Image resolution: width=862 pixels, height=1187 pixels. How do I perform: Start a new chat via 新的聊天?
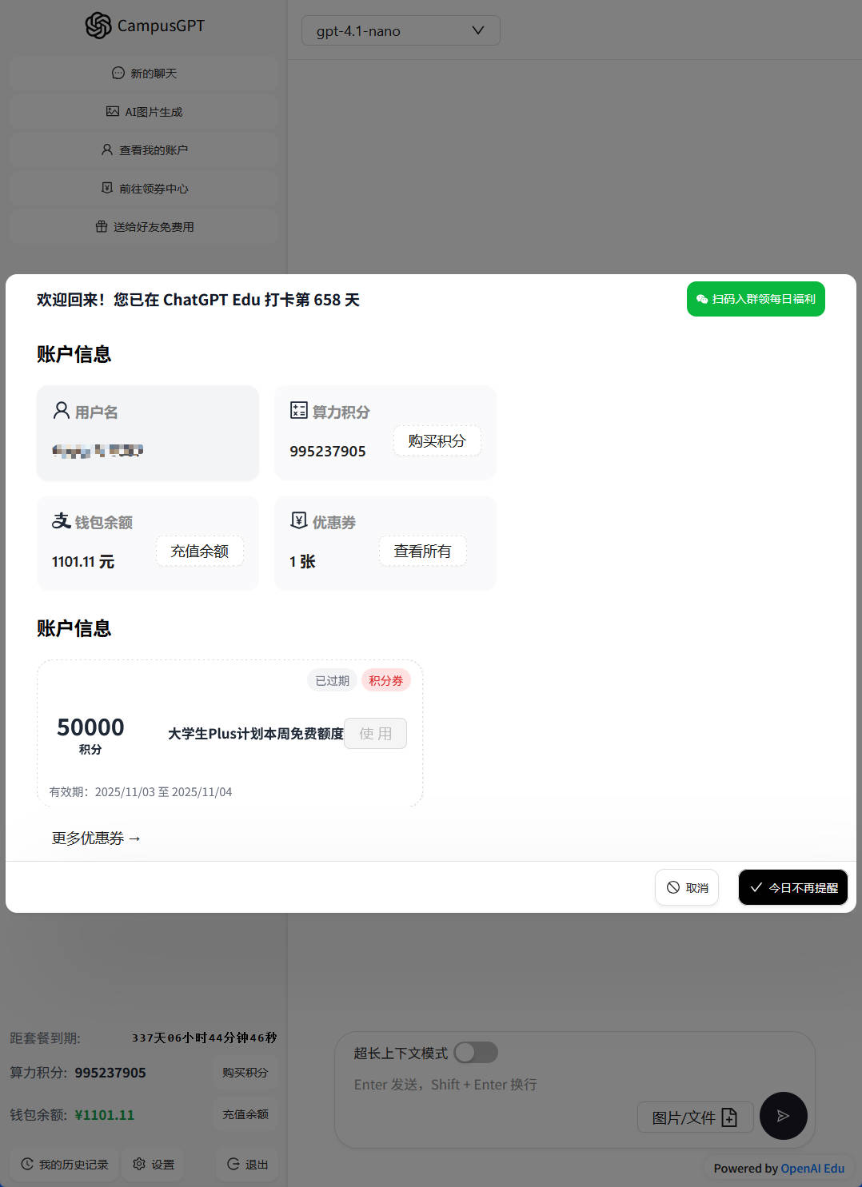pyautogui.click(x=144, y=74)
